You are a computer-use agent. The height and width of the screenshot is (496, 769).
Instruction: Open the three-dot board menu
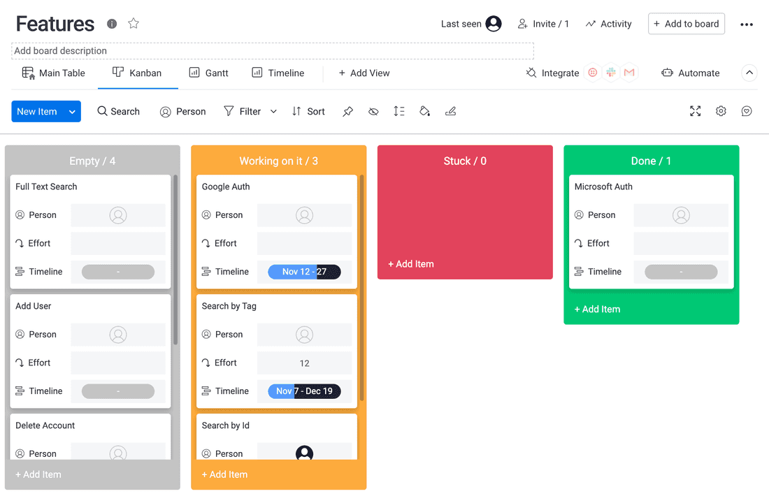[x=747, y=23]
